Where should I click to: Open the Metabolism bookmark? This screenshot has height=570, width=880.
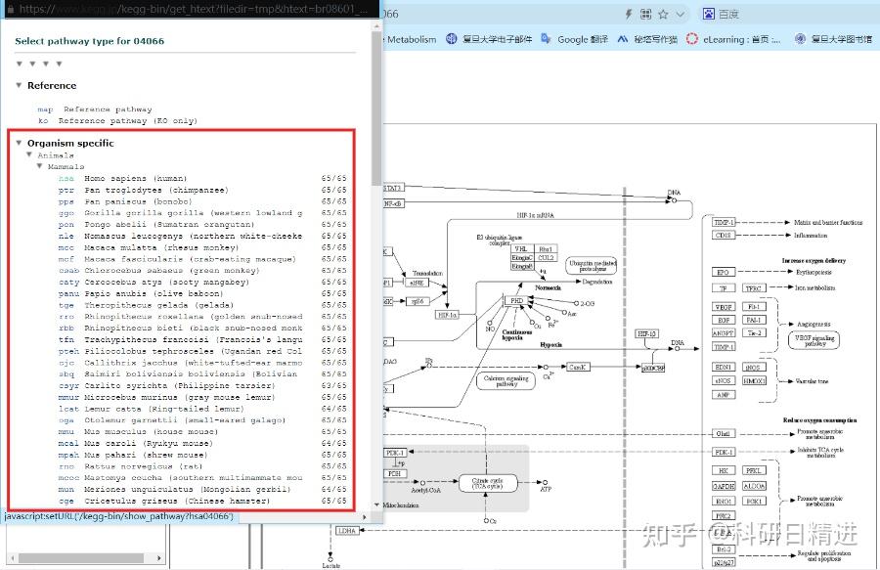coord(412,39)
